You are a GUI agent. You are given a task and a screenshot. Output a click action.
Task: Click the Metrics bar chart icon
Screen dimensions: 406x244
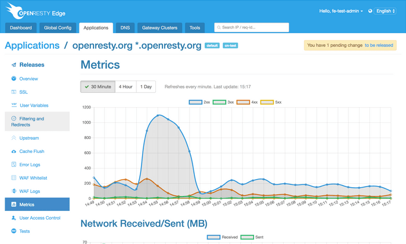(x=14, y=205)
